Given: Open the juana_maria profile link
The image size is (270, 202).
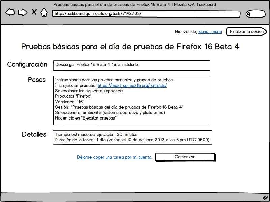Looking at the screenshot, I should coord(210,32).
